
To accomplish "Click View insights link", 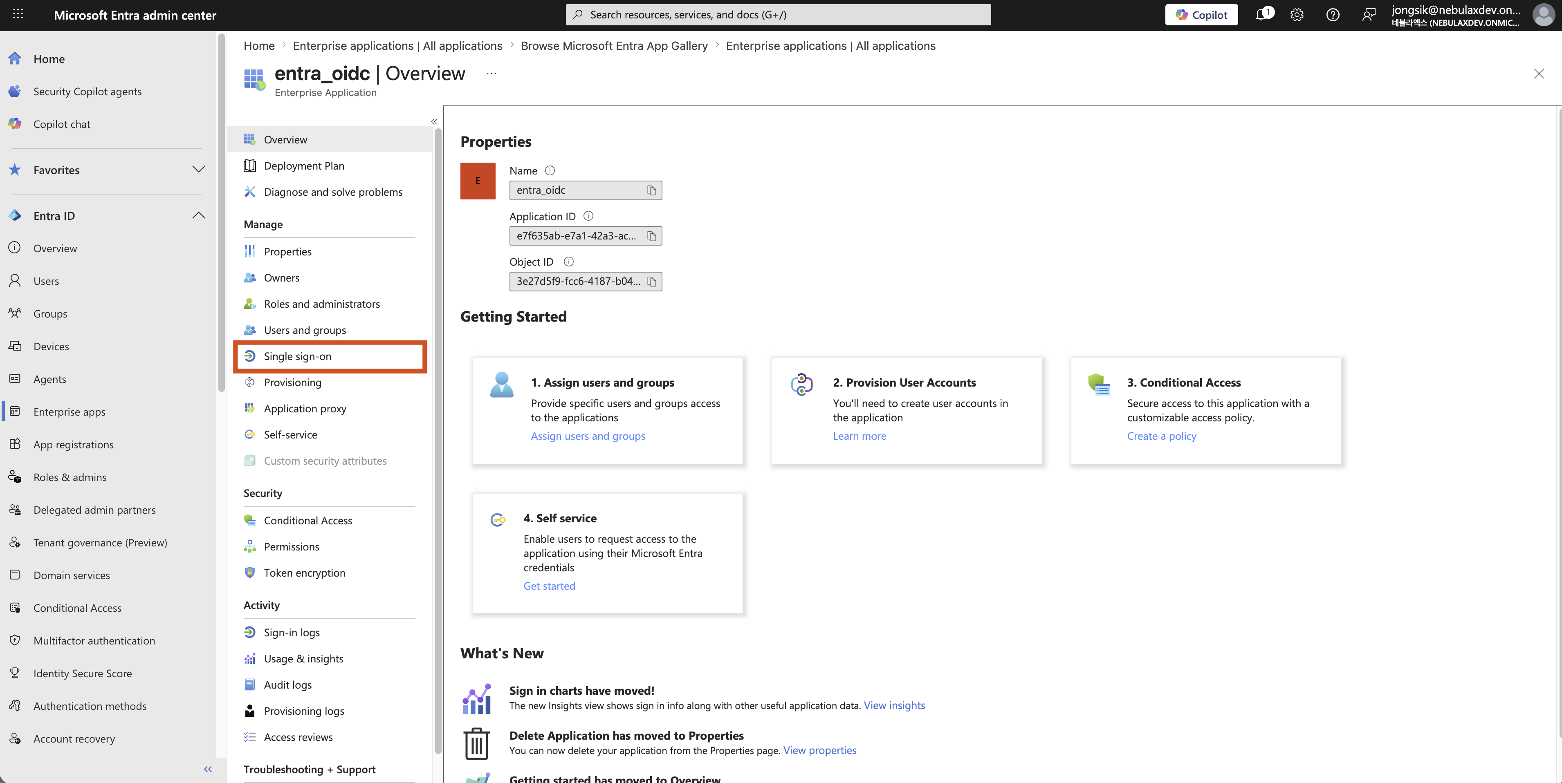I will click(x=894, y=705).
